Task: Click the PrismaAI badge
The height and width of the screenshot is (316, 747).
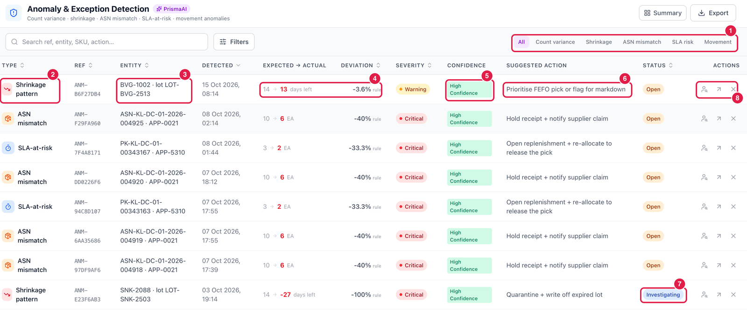Action: point(171,9)
